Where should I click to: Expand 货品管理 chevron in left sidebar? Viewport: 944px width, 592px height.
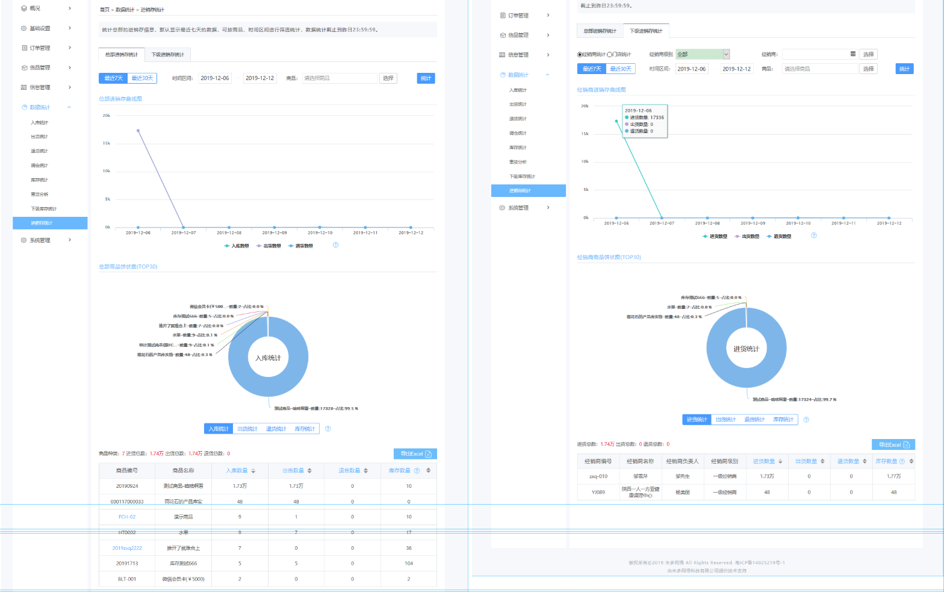(x=70, y=67)
